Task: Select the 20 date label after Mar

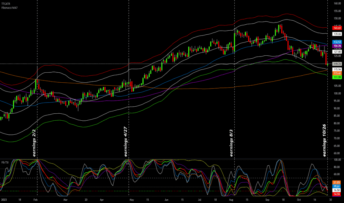Action: tap(86, 200)
